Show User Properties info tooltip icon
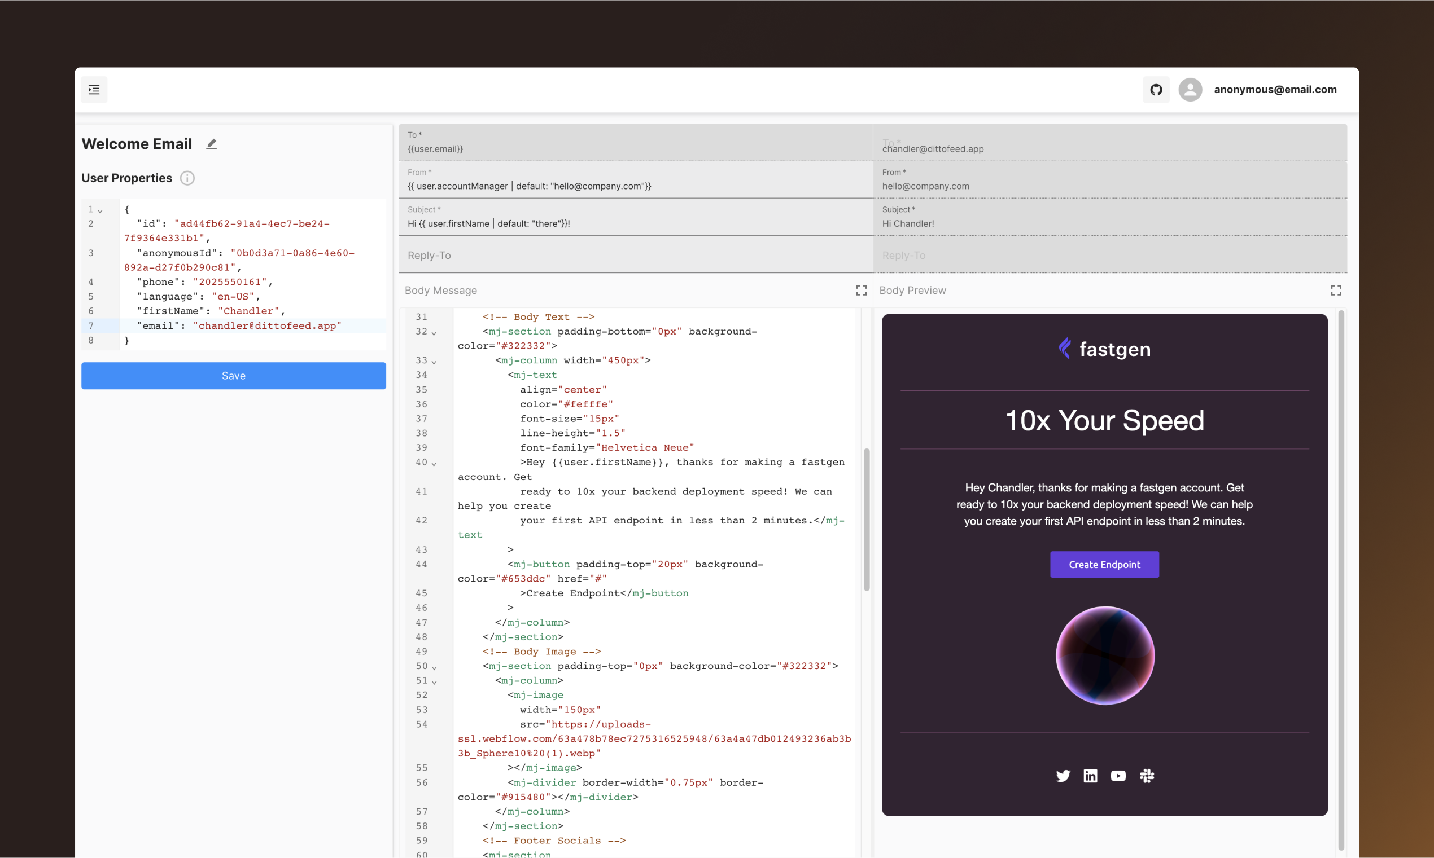This screenshot has height=858, width=1434. (x=187, y=178)
